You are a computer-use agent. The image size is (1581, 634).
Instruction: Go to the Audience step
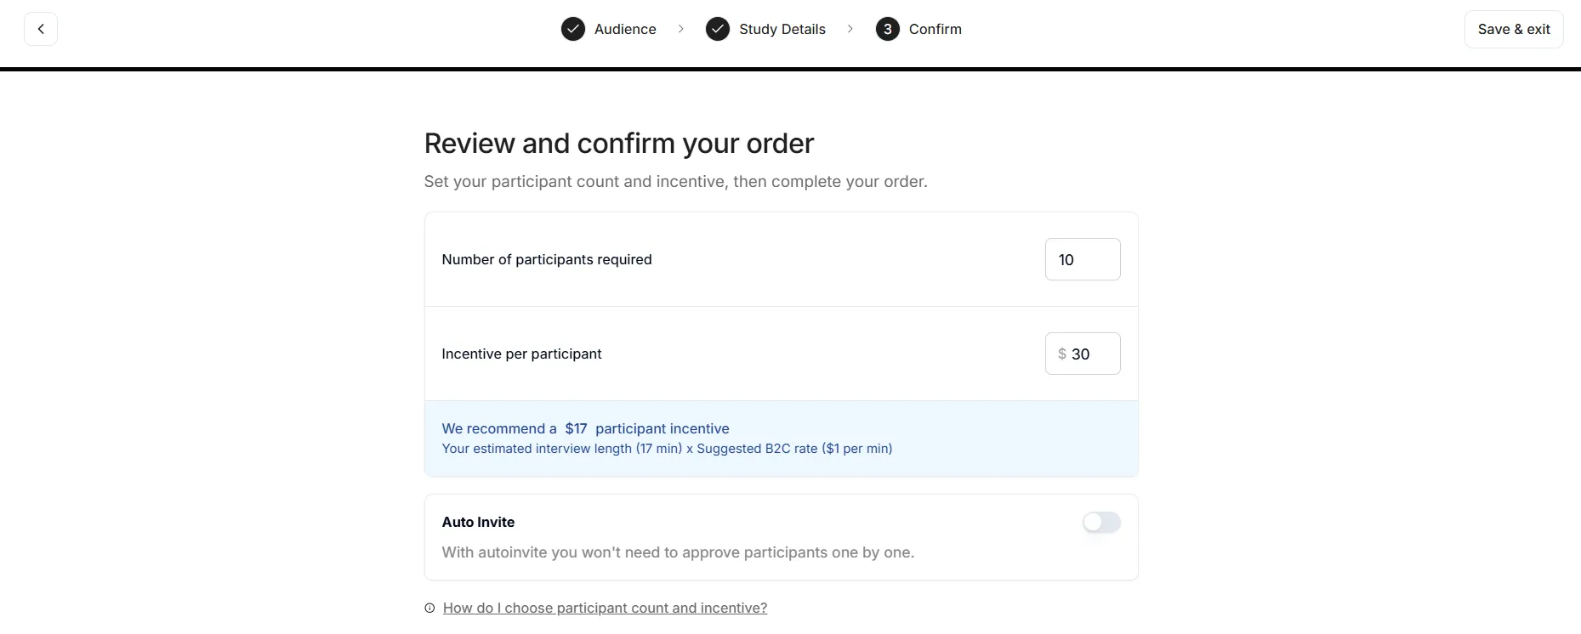[625, 29]
